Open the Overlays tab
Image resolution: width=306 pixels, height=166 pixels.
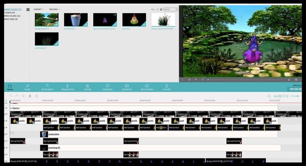pyautogui.click(x=107, y=87)
